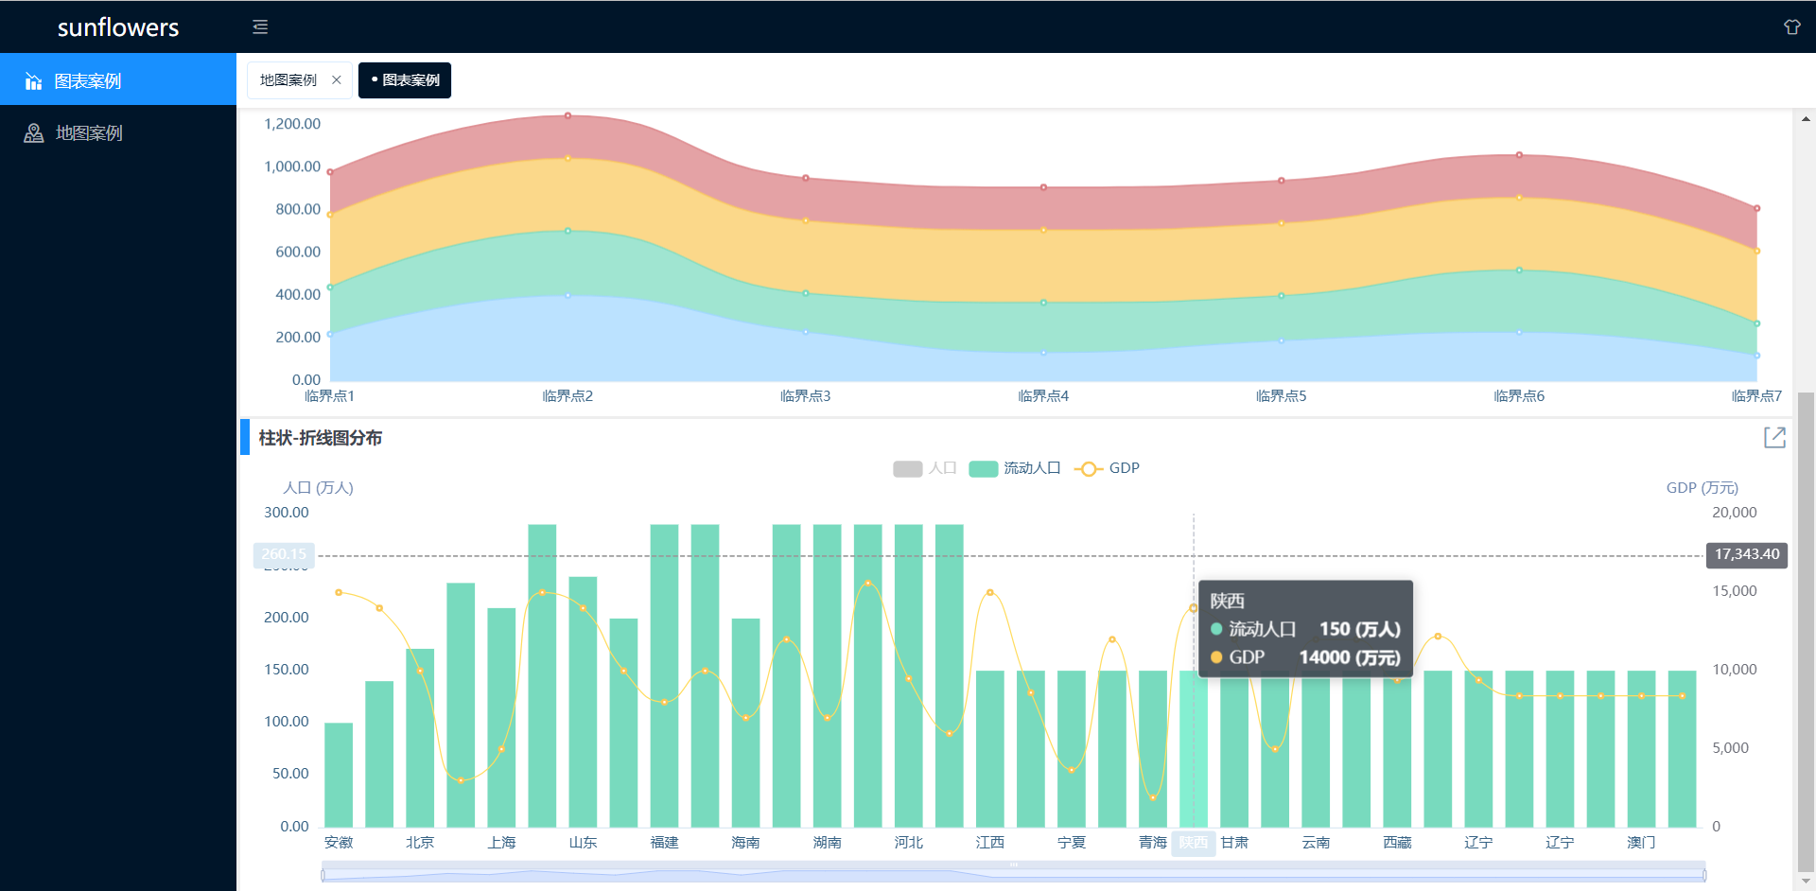This screenshot has height=891, width=1816.
Task: Open 柱状-折线图分布 chart in fullscreen icon
Action: tap(1774, 437)
